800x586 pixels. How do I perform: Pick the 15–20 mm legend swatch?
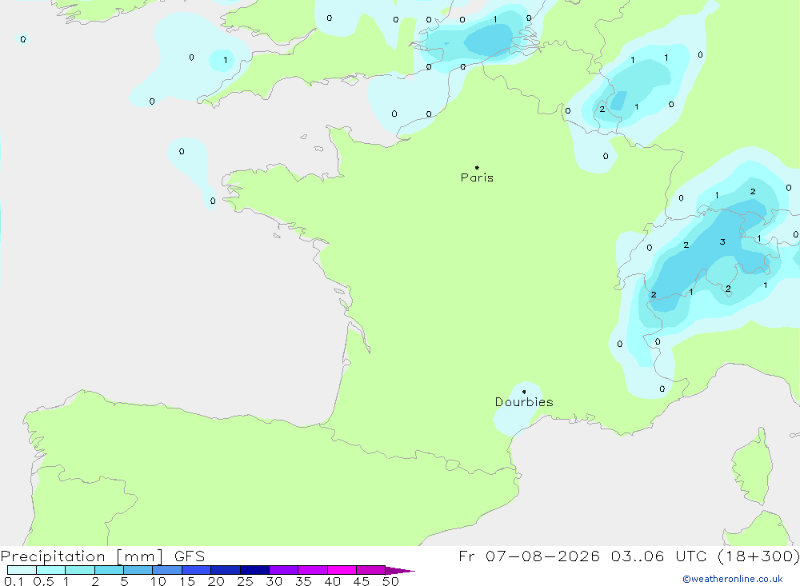tap(197, 570)
